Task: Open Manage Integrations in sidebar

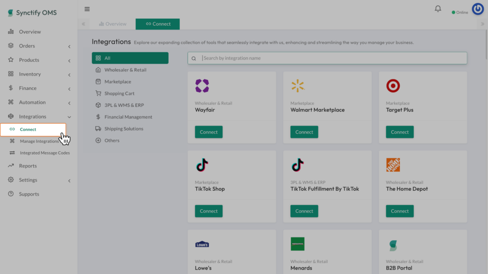Action: [39, 141]
